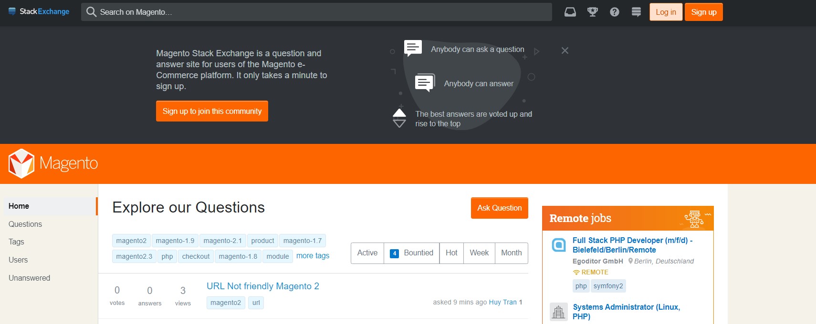This screenshot has width=816, height=324.
Task: Switch to the Bountied tab
Action: (411, 253)
